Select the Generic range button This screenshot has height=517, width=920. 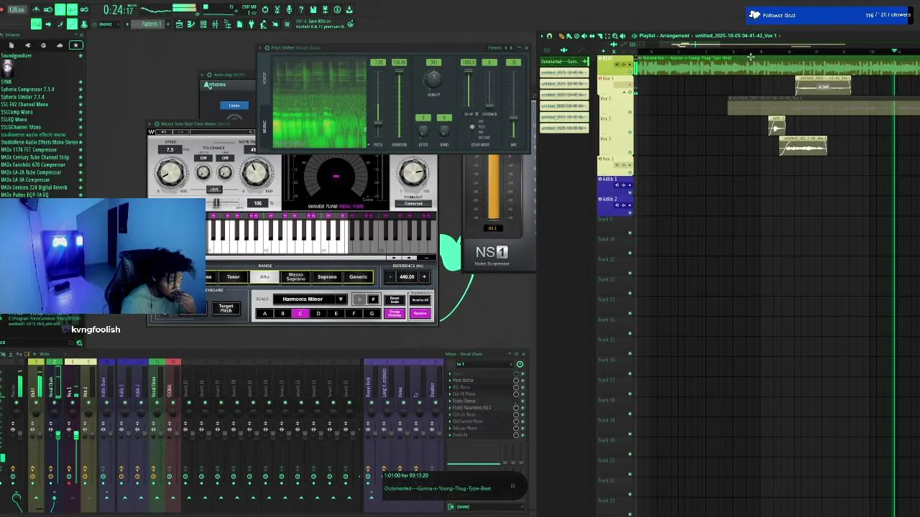point(358,276)
